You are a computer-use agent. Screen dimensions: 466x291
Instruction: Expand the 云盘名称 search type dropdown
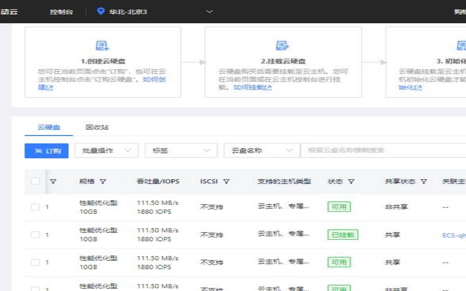click(x=262, y=151)
